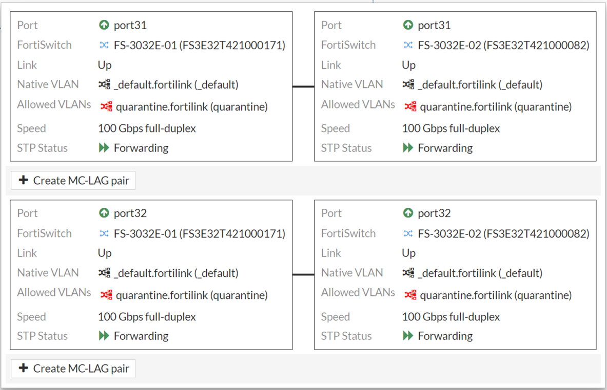This screenshot has width=607, height=390.
Task: Click the green port status icon beside port31 on FS-3032E-01
Action: [x=104, y=25]
